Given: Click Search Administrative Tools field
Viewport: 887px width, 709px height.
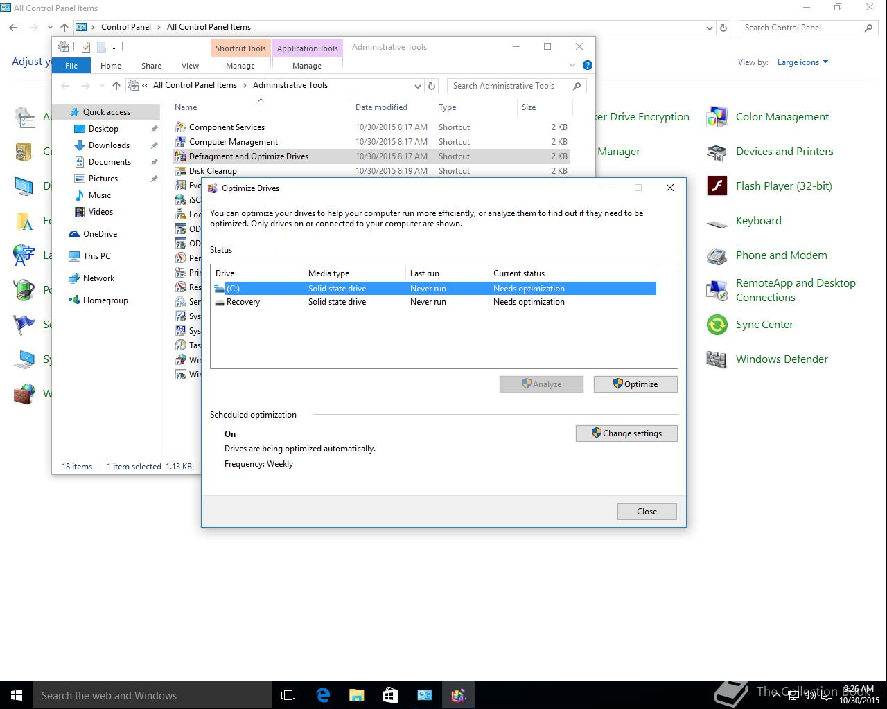Looking at the screenshot, I should [516, 86].
